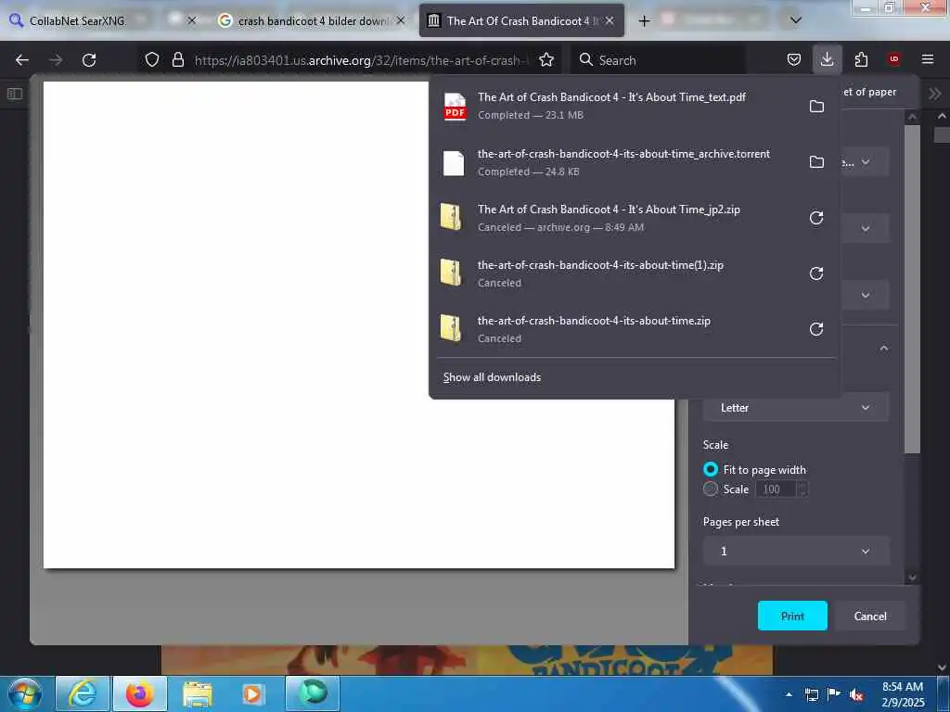This screenshot has height=712, width=950.
Task: Open a new browser tab
Action: point(644,20)
